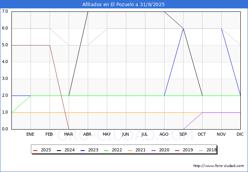Click the JUN month axis label

point(126,134)
